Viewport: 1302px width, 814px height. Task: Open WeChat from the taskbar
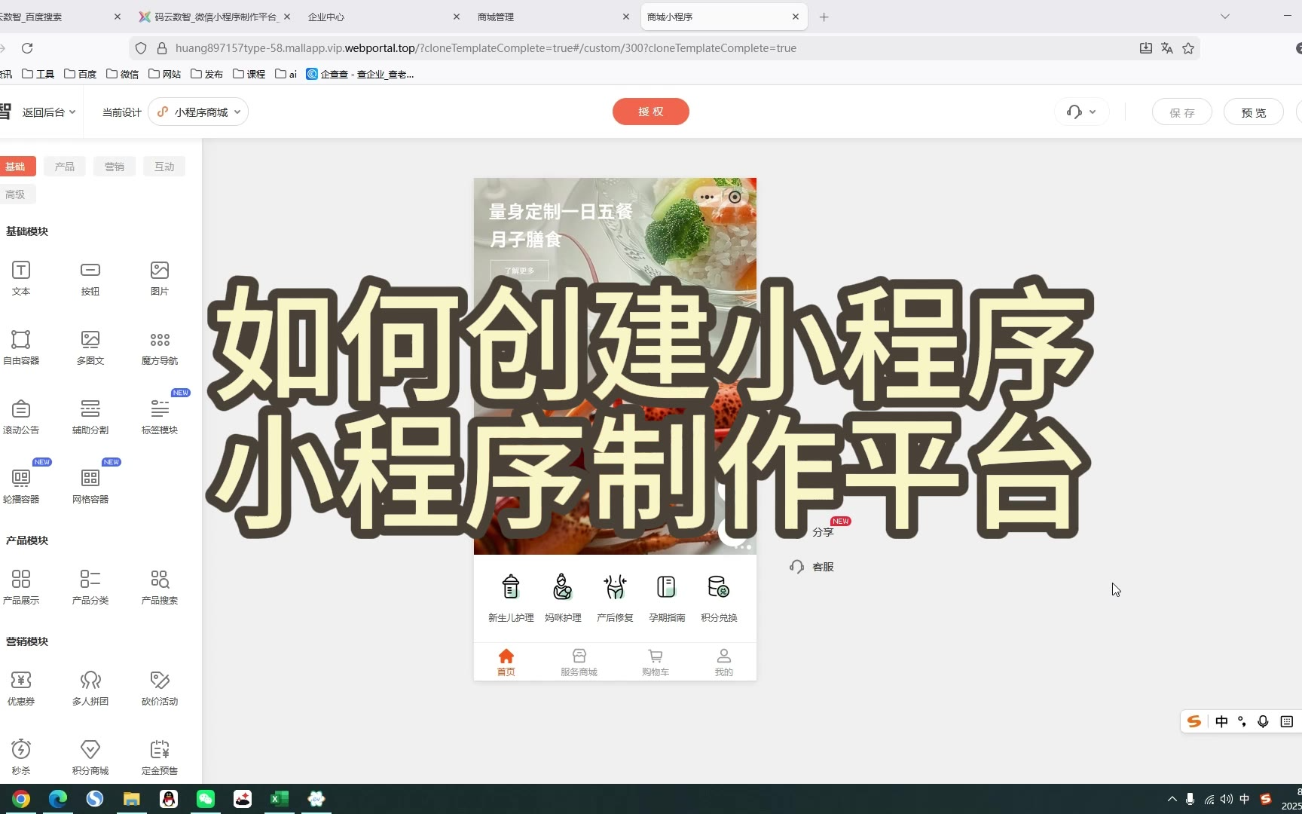tap(206, 799)
